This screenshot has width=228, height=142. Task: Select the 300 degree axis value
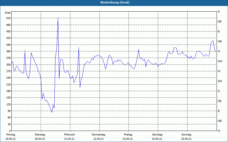[x=9, y=65]
